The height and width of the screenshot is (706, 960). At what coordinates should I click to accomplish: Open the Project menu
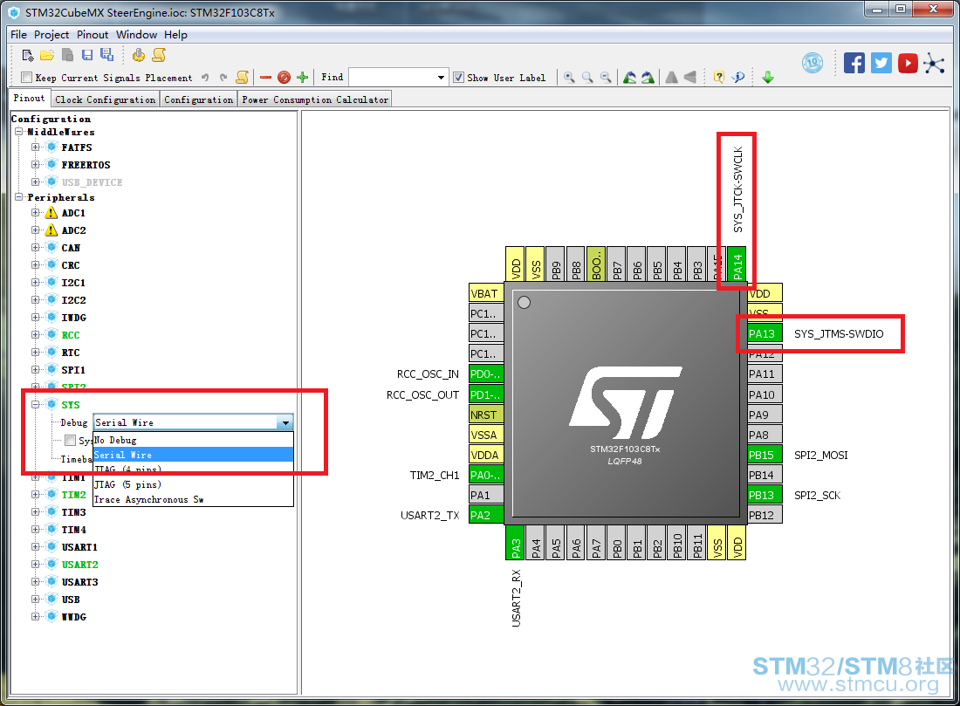51,34
